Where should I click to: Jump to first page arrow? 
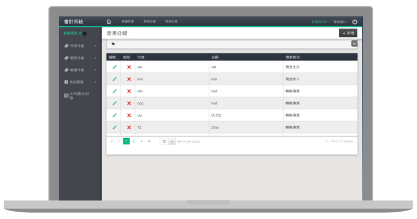pyautogui.click(x=112, y=141)
